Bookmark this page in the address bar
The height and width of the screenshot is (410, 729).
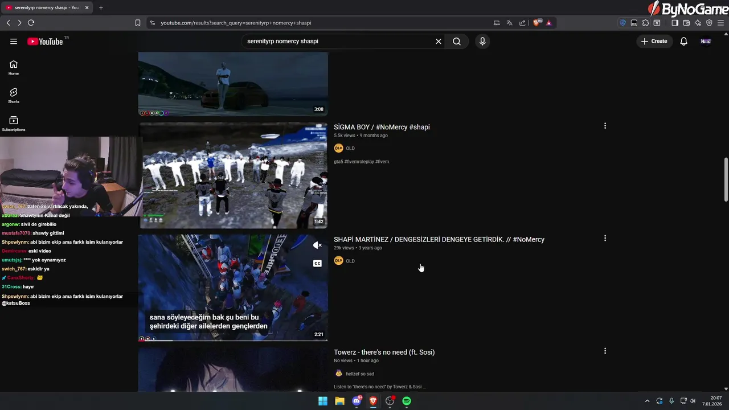[138, 23]
